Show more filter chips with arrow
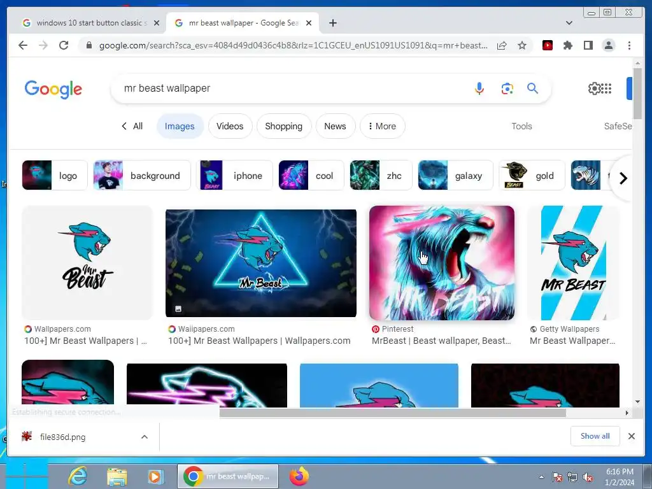 click(623, 178)
